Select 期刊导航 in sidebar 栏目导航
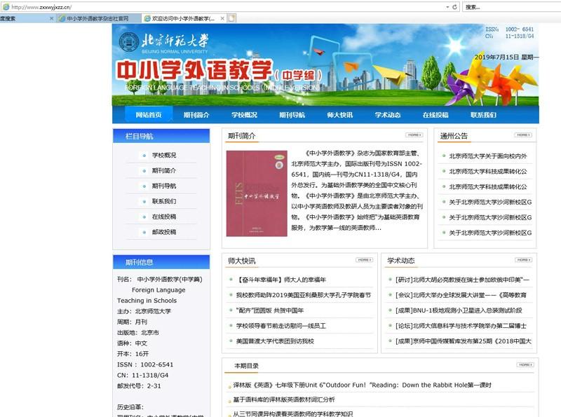This screenshot has width=561, height=417. pos(164,186)
